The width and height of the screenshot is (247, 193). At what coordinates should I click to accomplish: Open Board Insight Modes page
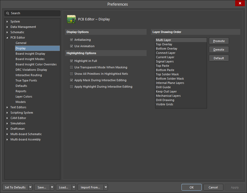click(x=30, y=59)
